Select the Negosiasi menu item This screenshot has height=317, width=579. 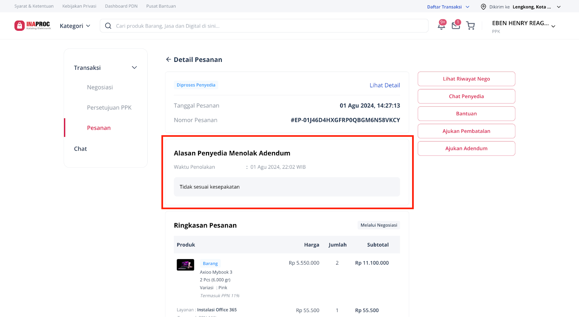tap(100, 87)
